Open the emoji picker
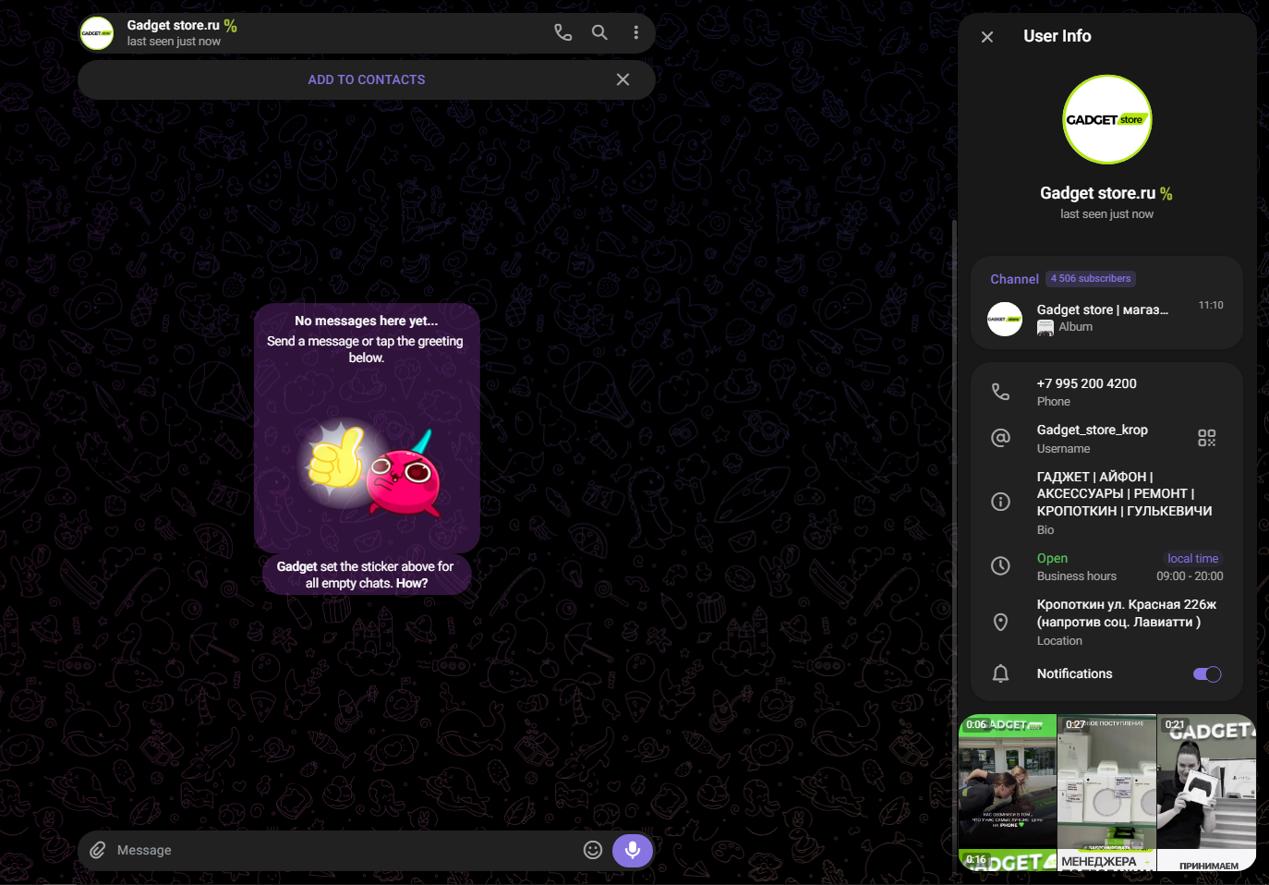Screen dimensions: 1269x885 [x=593, y=850]
